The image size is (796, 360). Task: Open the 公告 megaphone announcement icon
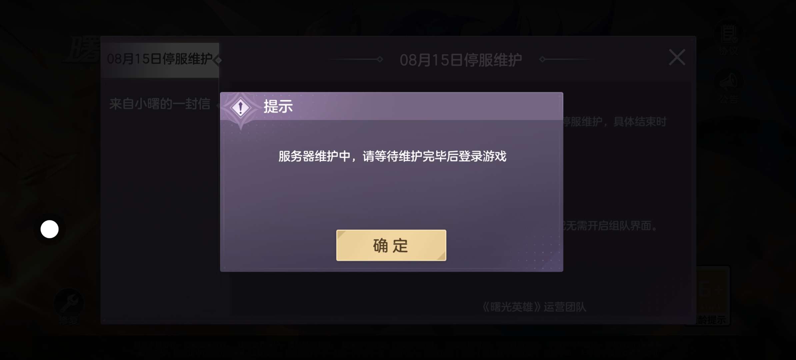pos(729,87)
